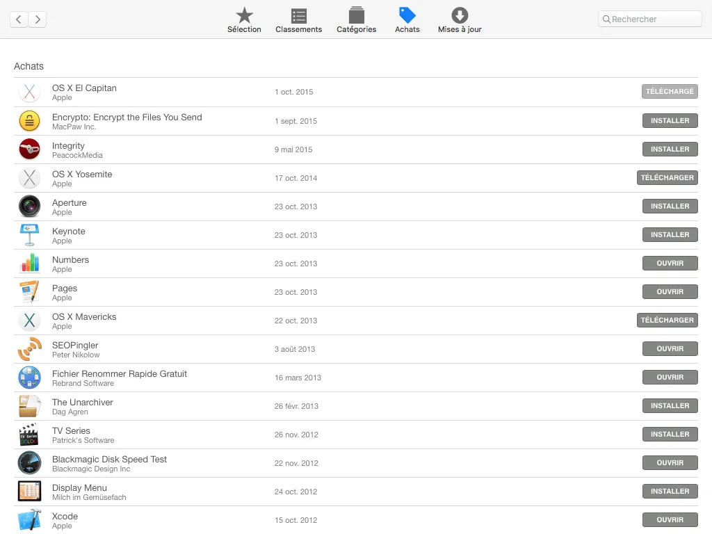Click the Fichier Renommer Rapide icon

[29, 378]
